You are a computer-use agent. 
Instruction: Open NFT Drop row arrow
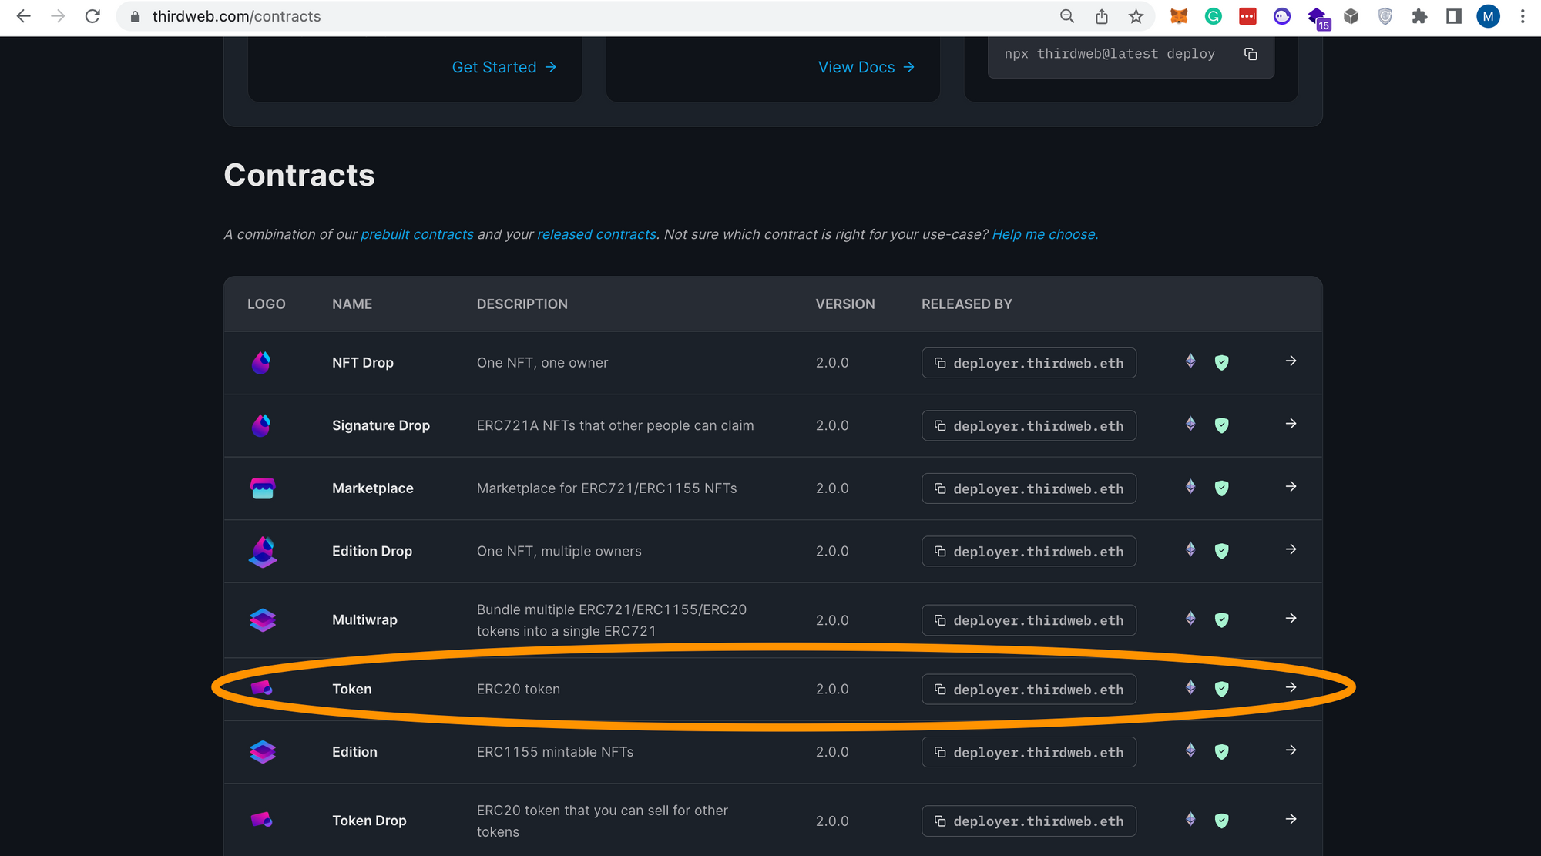[x=1291, y=361]
